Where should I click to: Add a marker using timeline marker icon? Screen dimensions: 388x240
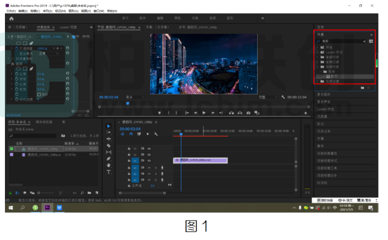pyautogui.click(x=147, y=134)
